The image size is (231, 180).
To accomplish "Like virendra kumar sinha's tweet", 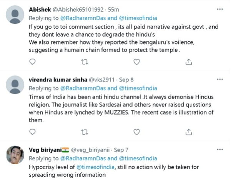I will 136,132.
